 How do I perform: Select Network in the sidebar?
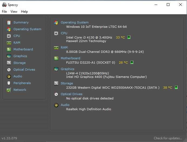tap(20, 90)
